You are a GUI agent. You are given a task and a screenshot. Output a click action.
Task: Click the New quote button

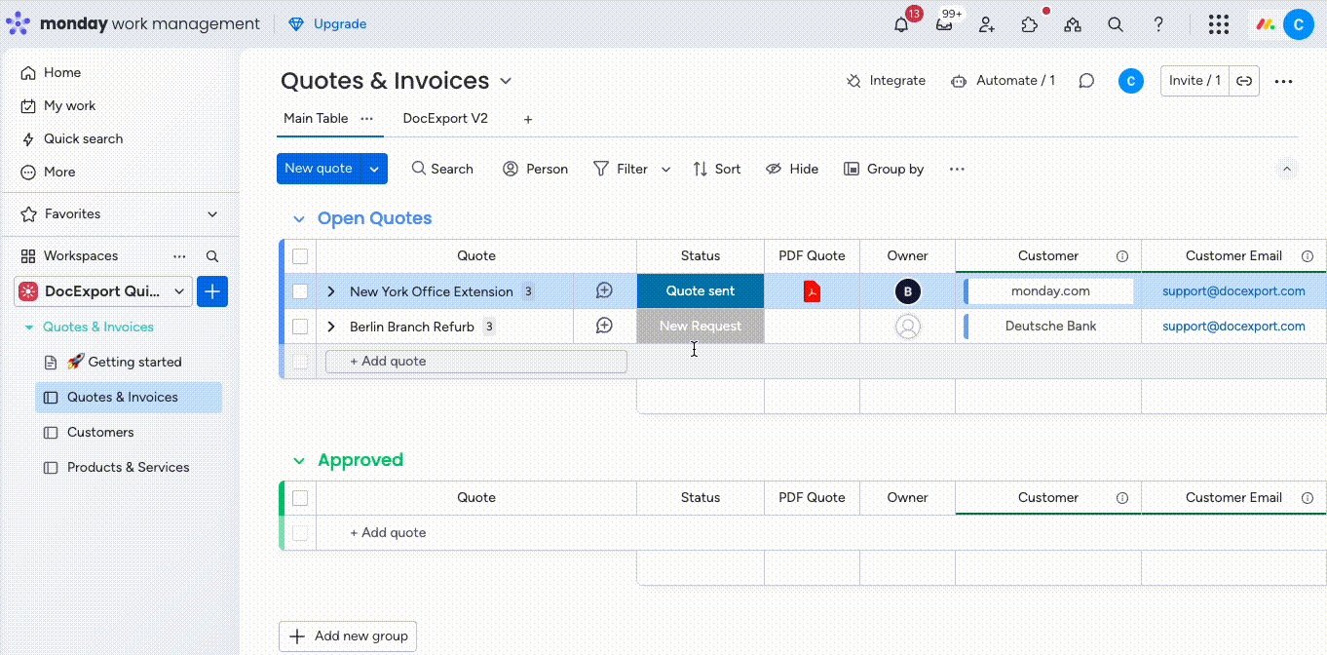click(x=319, y=169)
